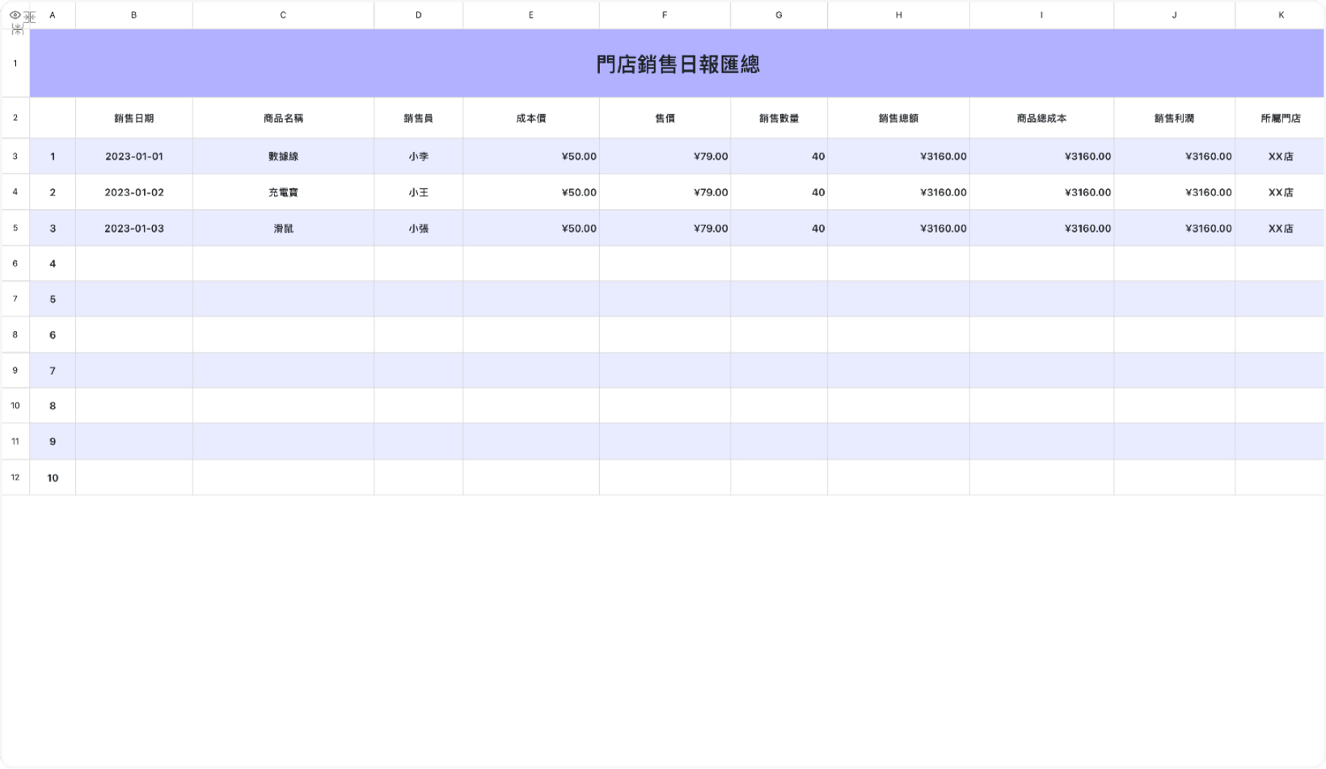Select row header 3
Viewport: 1326px width, 769px height.
(15, 156)
